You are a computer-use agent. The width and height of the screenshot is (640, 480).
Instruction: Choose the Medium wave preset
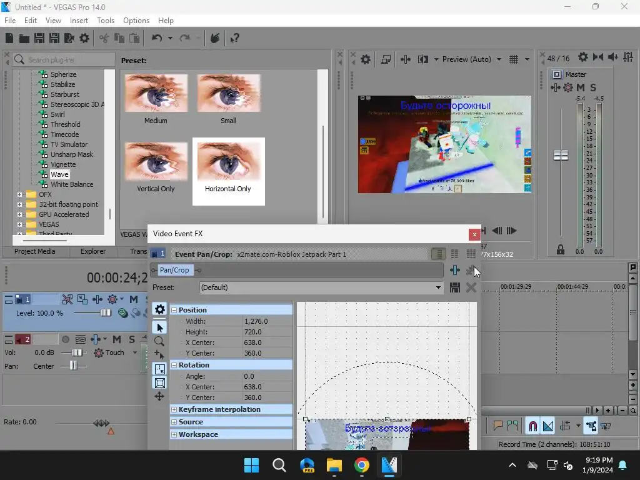click(156, 99)
